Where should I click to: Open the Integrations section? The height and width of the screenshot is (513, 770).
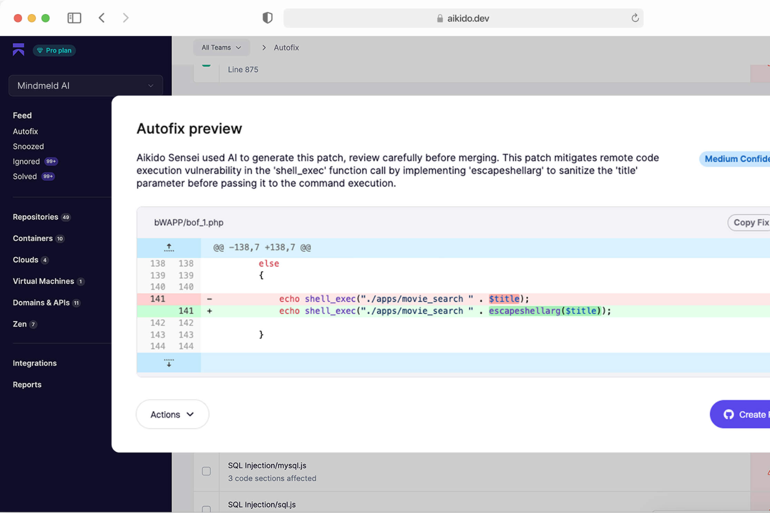coord(34,363)
